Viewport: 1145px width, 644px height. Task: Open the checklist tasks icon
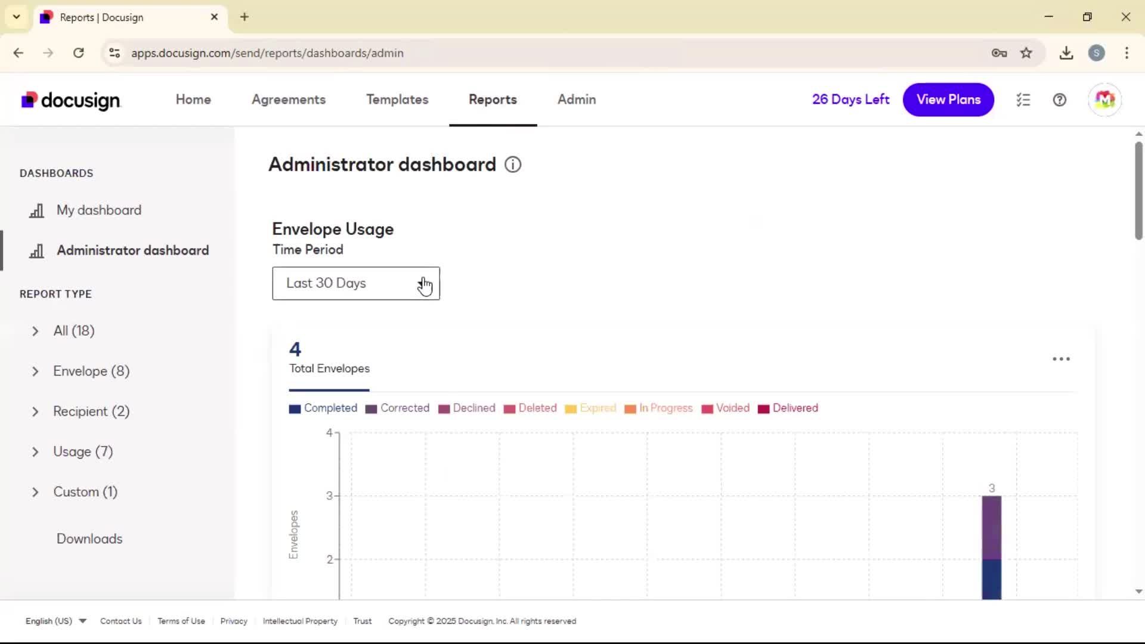point(1023,100)
